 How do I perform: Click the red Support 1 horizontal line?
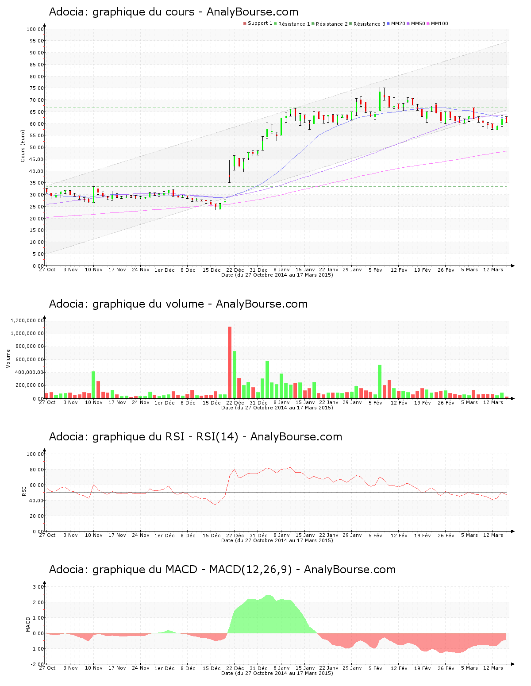(x=277, y=210)
